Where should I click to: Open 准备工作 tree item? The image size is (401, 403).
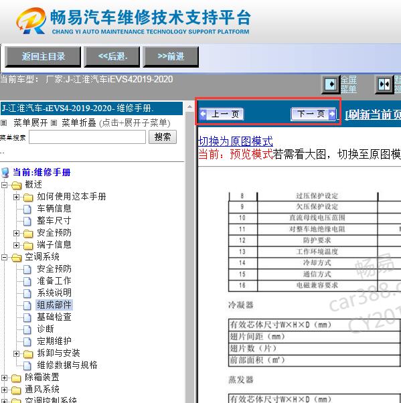(54, 280)
